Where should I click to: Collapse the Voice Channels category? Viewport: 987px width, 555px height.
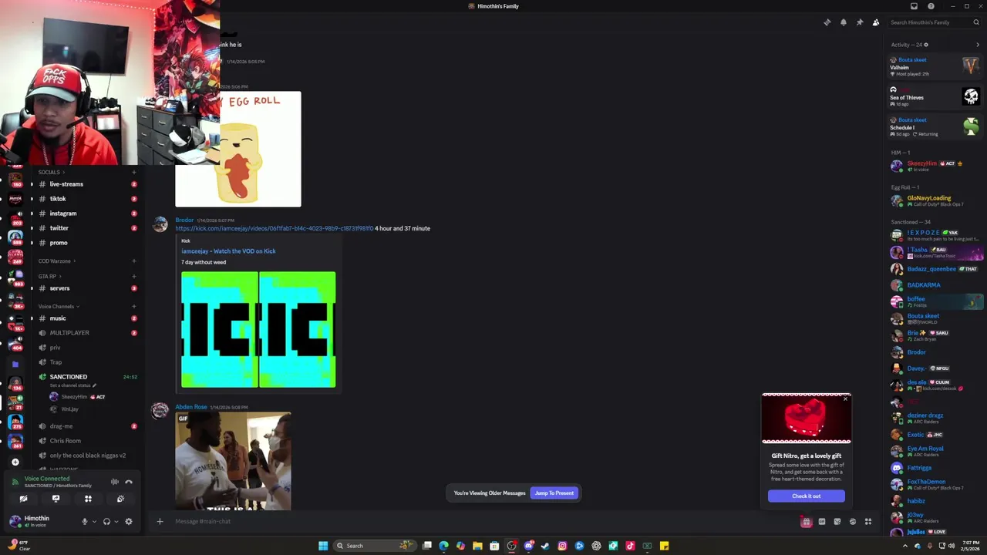[x=59, y=307]
